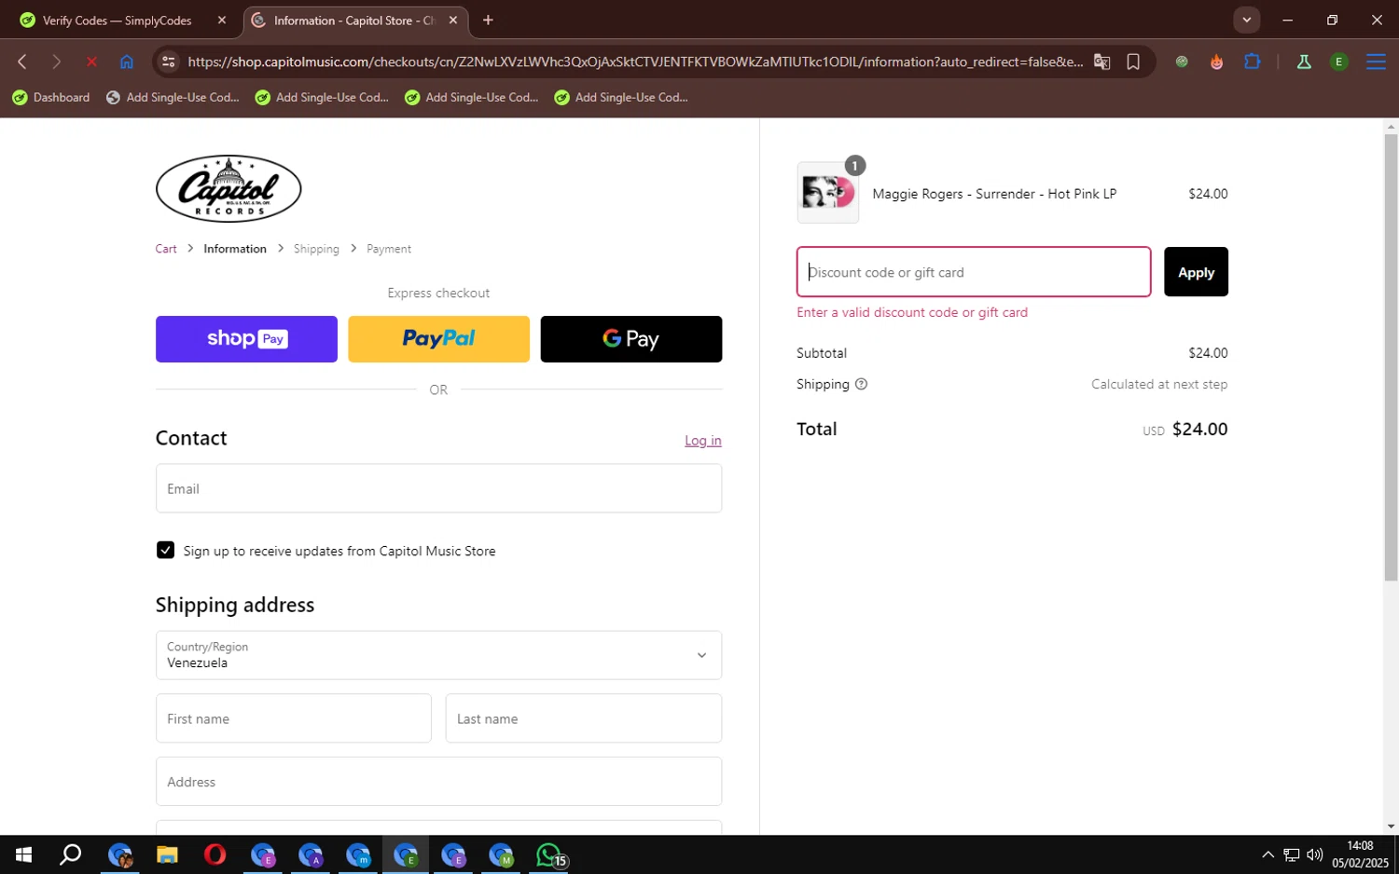
Task: Launch Opera from the taskbar
Action: point(215,854)
